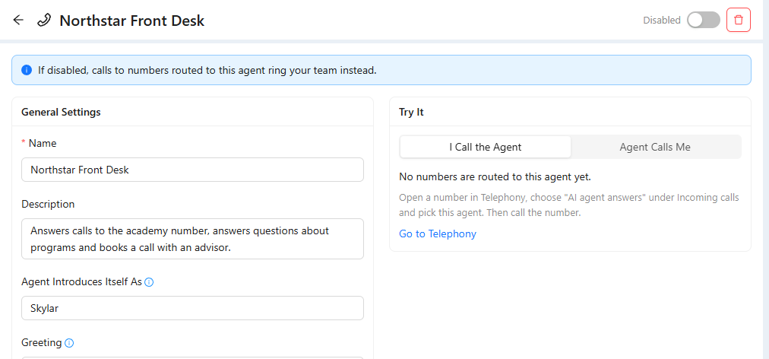769x359 pixels.
Task: Switch to the Agent Calls Me tab
Action: coord(655,147)
